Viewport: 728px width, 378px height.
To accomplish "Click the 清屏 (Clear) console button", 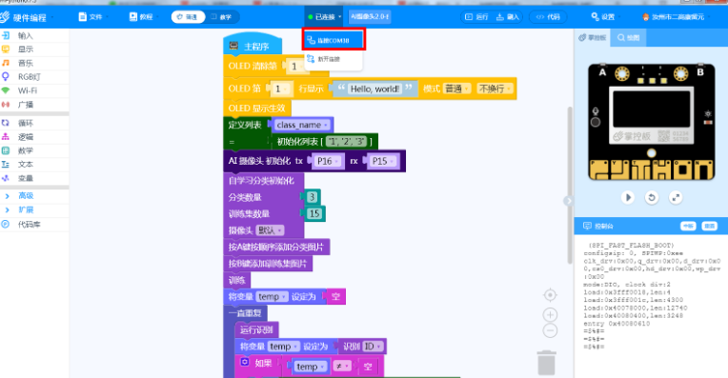I will pos(710,226).
